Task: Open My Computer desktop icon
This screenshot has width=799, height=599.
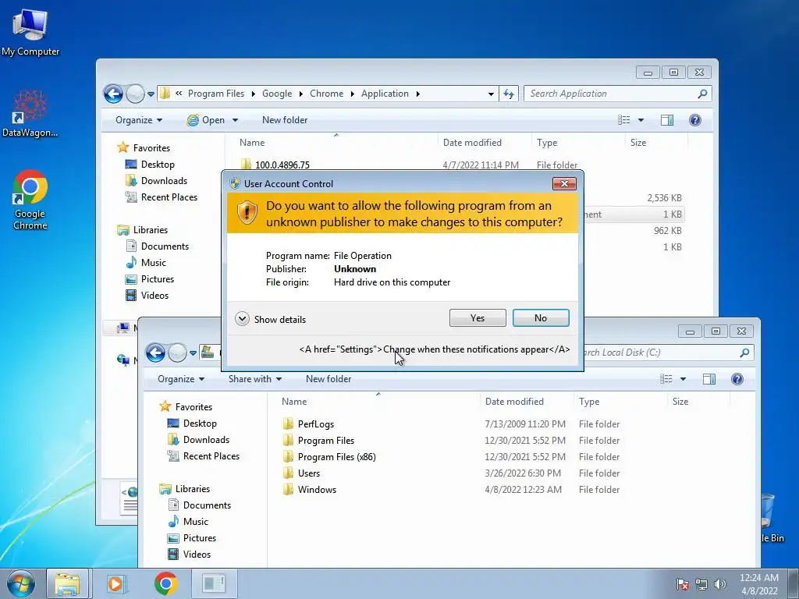Action: (x=30, y=33)
